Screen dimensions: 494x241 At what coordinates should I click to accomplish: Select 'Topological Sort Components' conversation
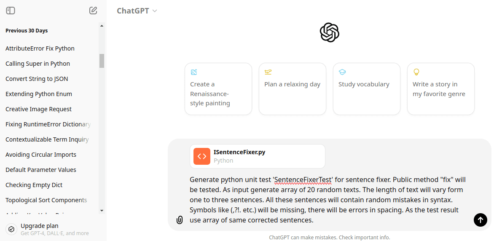click(x=46, y=200)
